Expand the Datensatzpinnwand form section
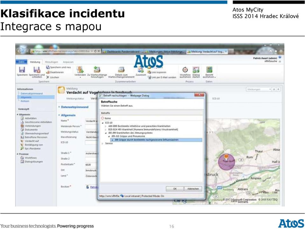This screenshot has width=305, height=229. click(59, 107)
